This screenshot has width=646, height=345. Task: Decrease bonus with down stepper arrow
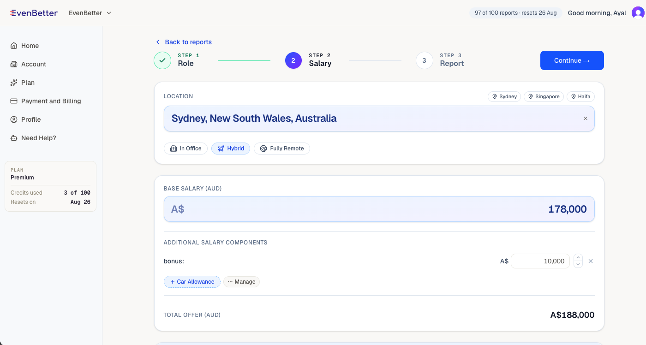click(x=578, y=264)
